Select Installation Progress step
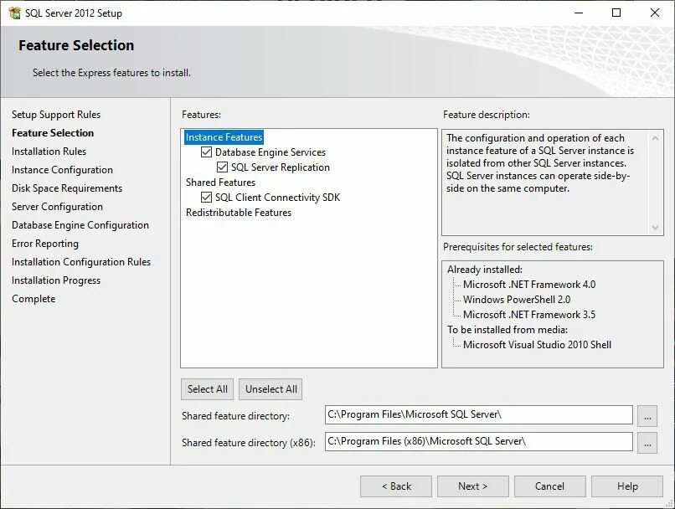Screen dimensions: 675x509 (56, 280)
